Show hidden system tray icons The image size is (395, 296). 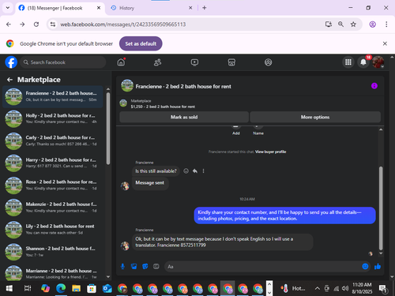click(318, 289)
